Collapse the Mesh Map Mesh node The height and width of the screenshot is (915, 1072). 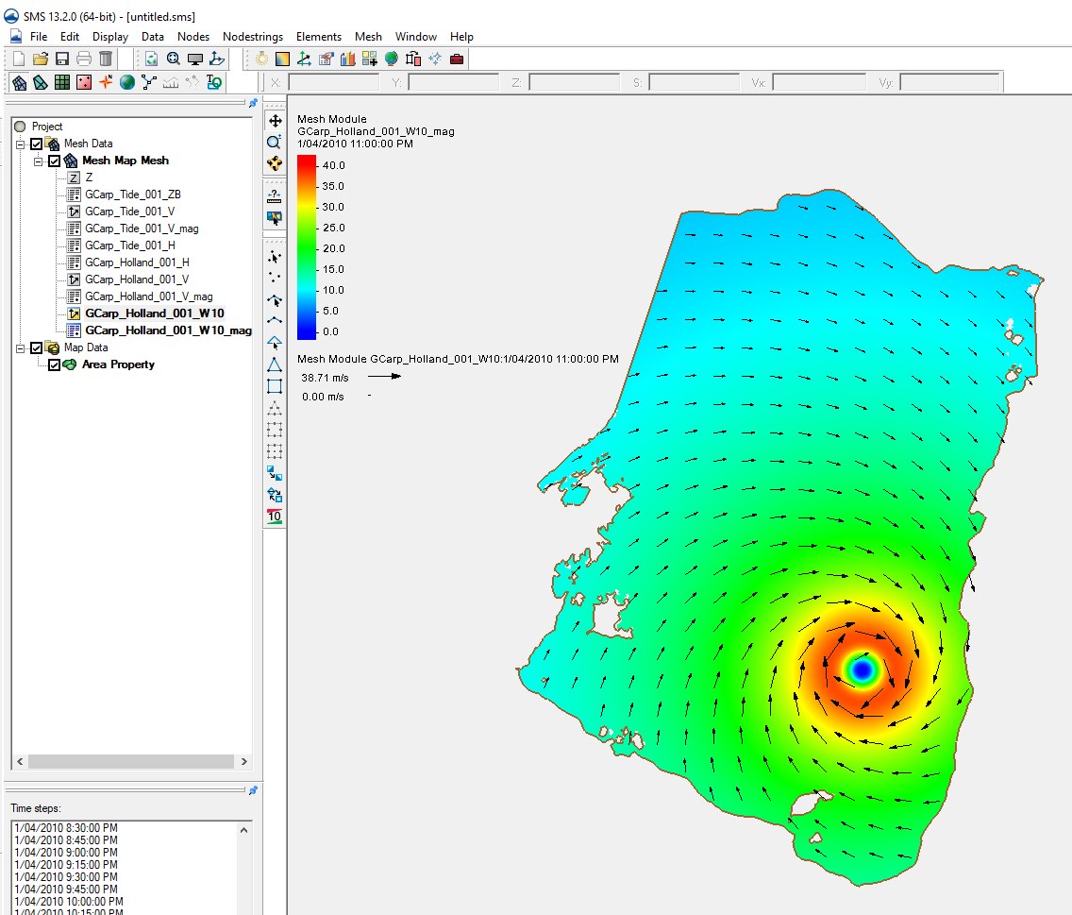tap(39, 161)
